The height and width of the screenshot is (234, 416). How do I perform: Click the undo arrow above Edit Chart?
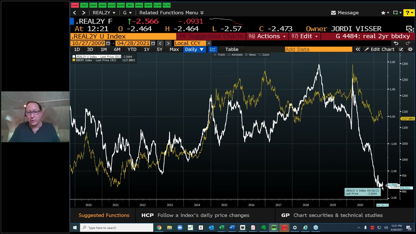pyautogui.click(x=396, y=43)
